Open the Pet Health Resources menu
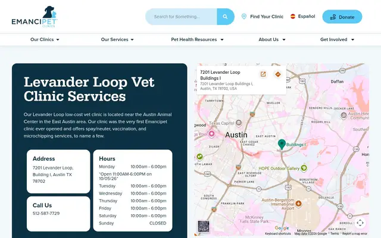 [194, 39]
